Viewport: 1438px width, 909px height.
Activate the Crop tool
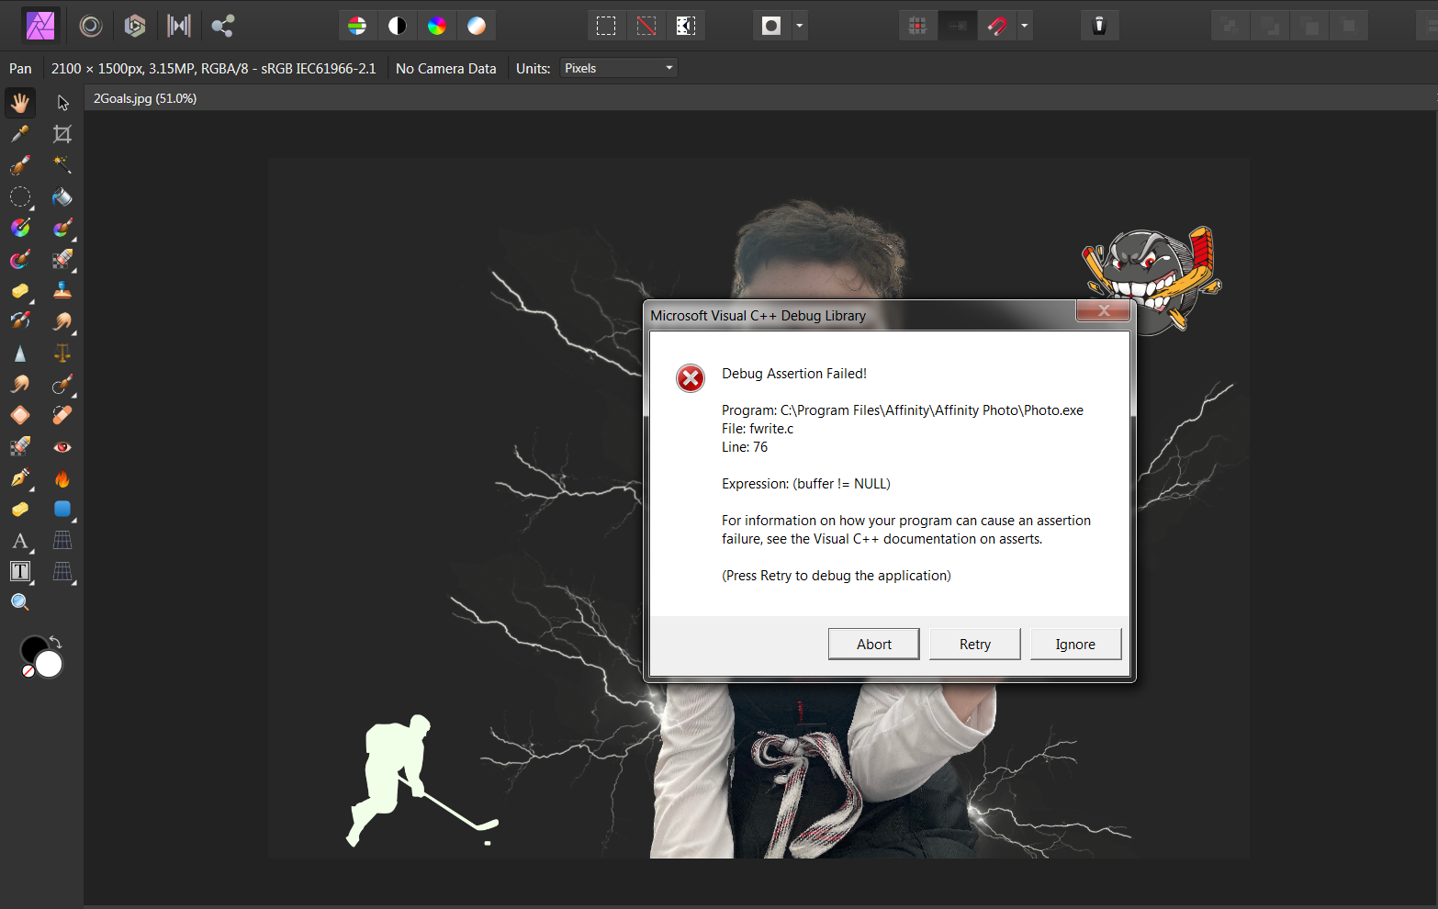coord(62,134)
